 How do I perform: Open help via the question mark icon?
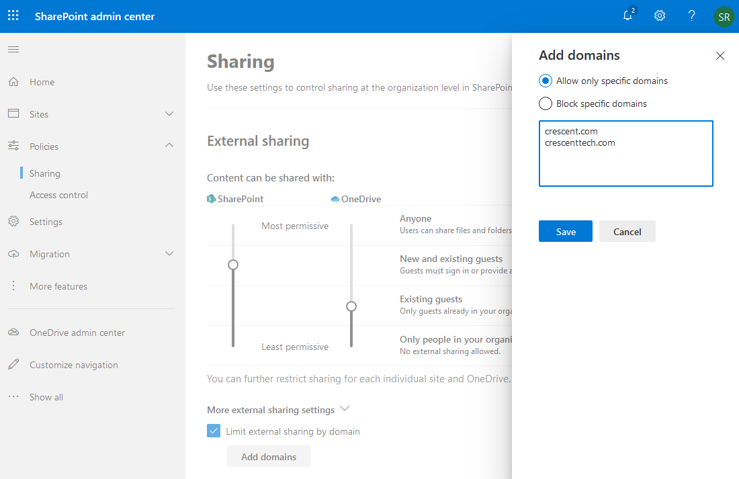point(691,15)
